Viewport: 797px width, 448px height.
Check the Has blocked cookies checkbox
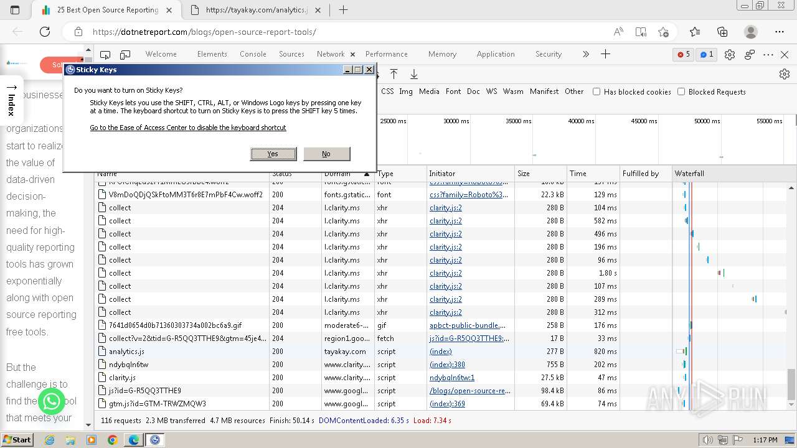pyautogui.click(x=597, y=91)
